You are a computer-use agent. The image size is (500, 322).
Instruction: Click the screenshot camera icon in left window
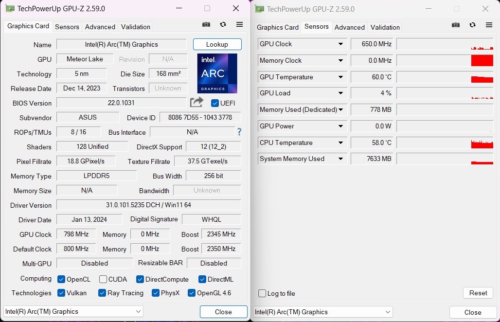[x=206, y=25]
